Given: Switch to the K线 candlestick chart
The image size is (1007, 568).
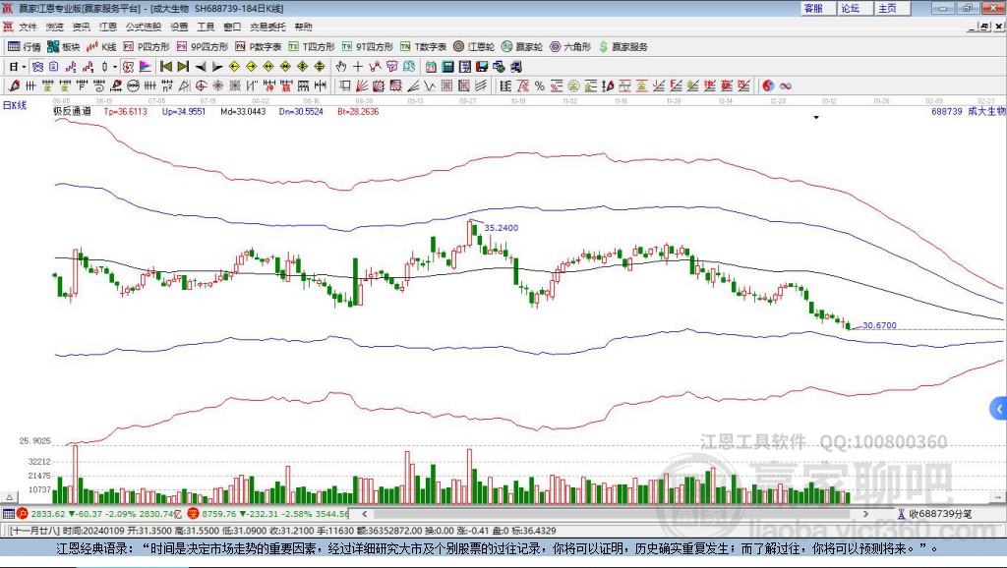Looking at the screenshot, I should (x=103, y=46).
